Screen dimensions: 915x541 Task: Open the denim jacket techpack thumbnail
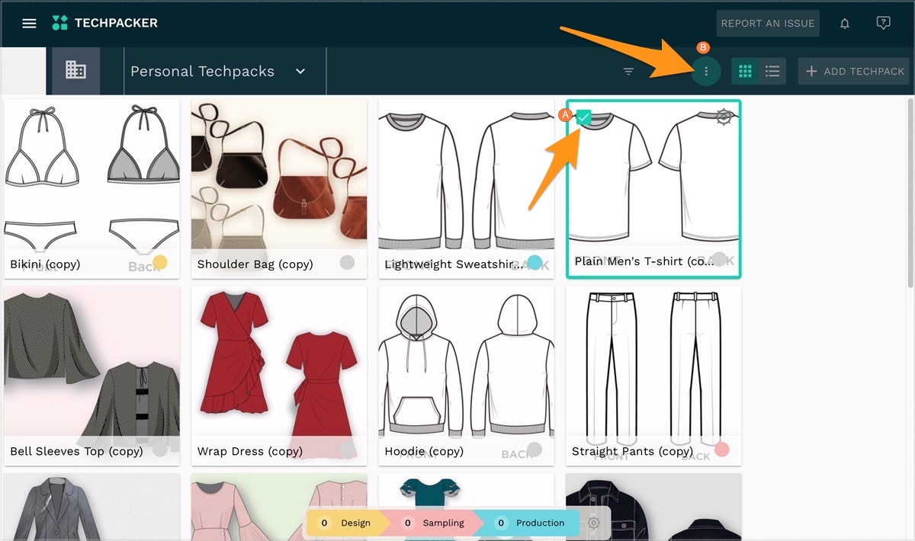(653, 507)
